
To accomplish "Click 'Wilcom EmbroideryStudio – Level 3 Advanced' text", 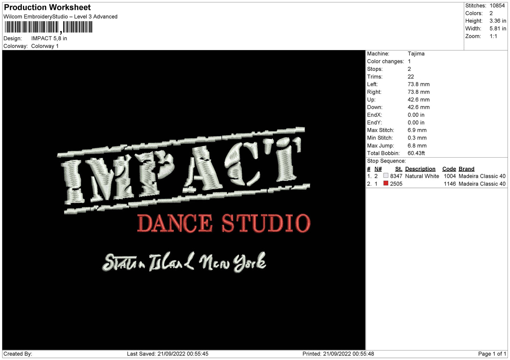I will coord(60,17).
